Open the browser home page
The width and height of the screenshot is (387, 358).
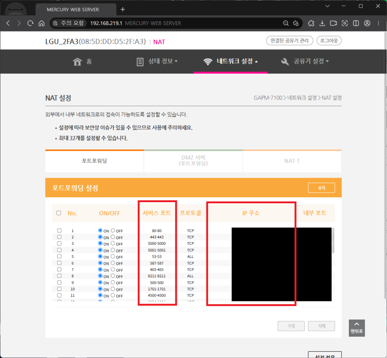tap(42, 23)
